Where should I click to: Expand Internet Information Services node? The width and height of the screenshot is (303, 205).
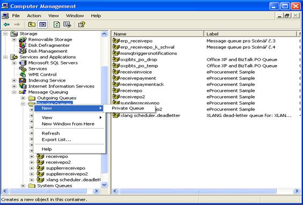click(x=14, y=86)
